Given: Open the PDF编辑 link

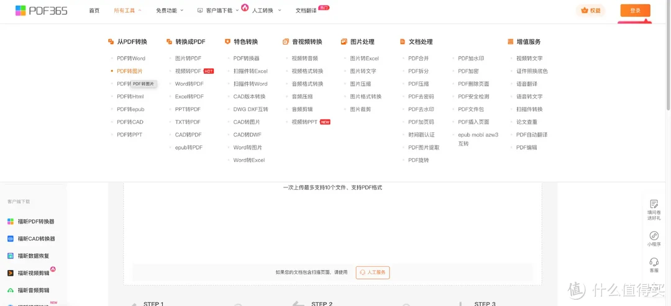Looking at the screenshot, I should coord(526,148).
